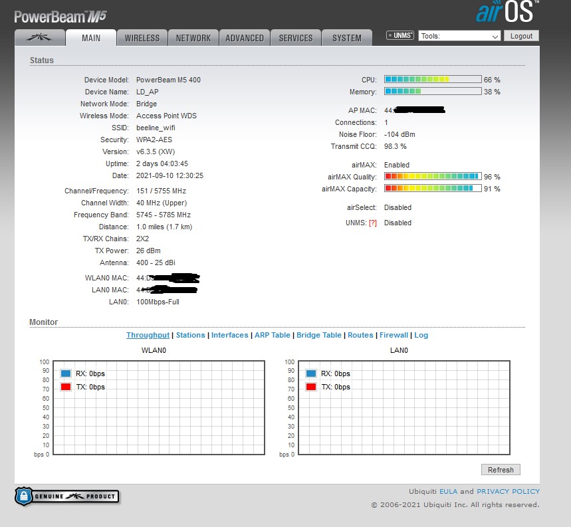The image size is (571, 527).
Task: Click the LAN0 throughput graph
Action: pos(404,407)
